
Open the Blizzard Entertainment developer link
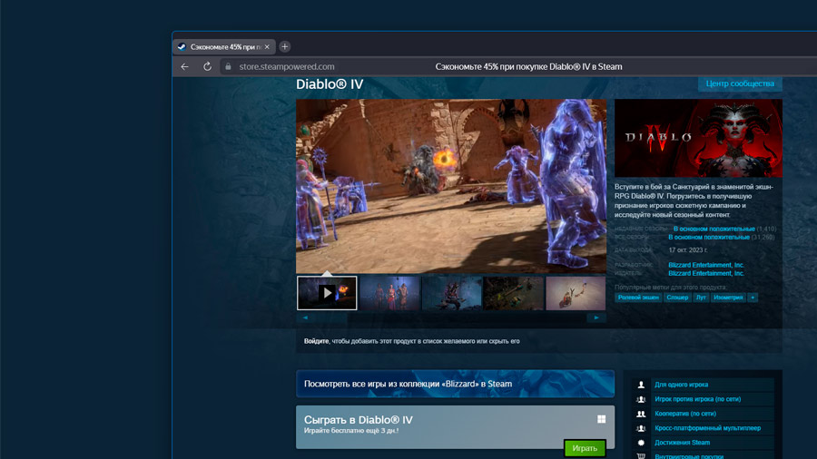[x=706, y=265]
